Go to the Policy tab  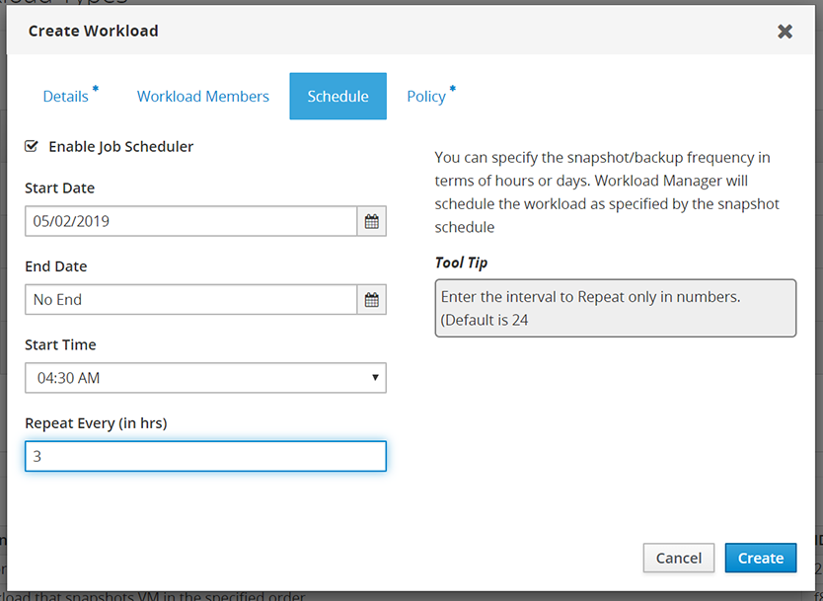coord(426,97)
